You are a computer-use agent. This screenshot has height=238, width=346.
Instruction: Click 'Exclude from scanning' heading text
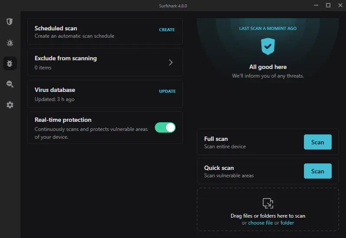(x=66, y=58)
